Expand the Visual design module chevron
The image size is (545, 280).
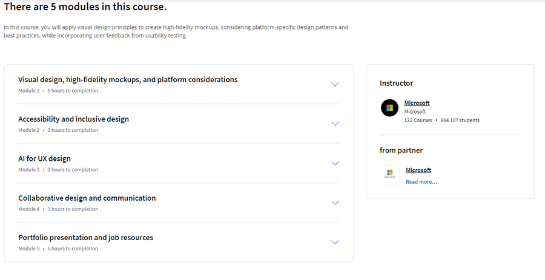[335, 84]
